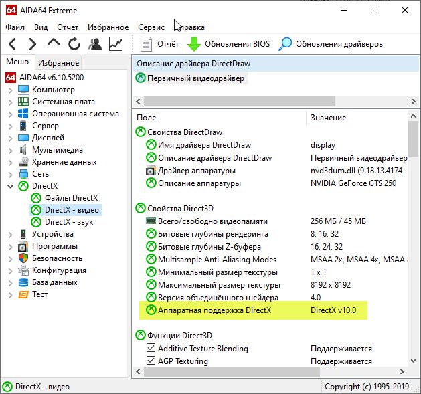Open the Файл menu
Screen dimensions: 421x394
pyautogui.click(x=15, y=27)
